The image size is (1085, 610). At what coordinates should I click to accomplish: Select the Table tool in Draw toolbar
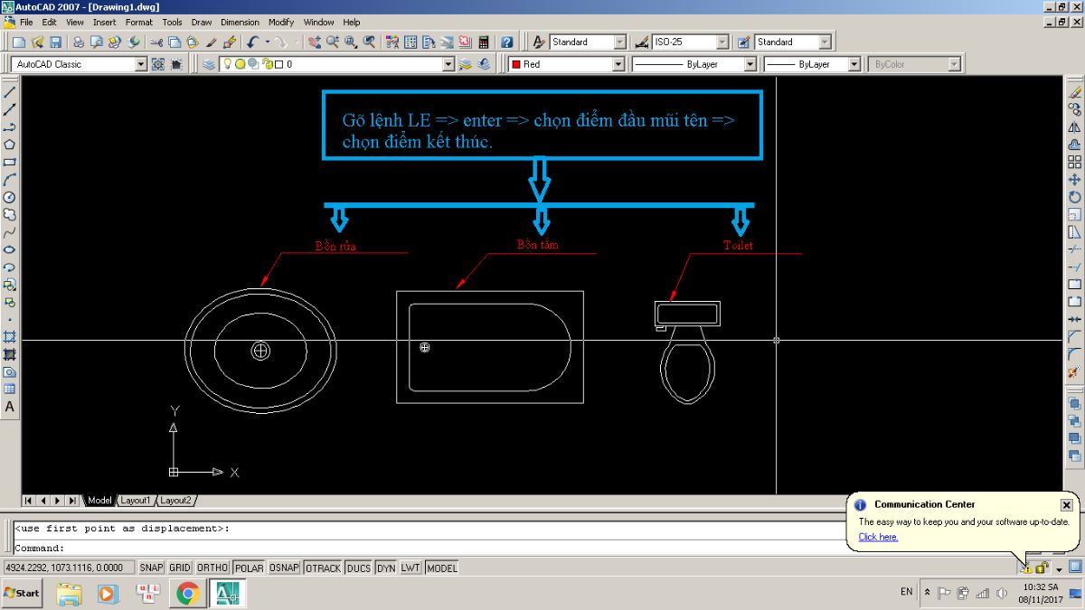point(10,389)
